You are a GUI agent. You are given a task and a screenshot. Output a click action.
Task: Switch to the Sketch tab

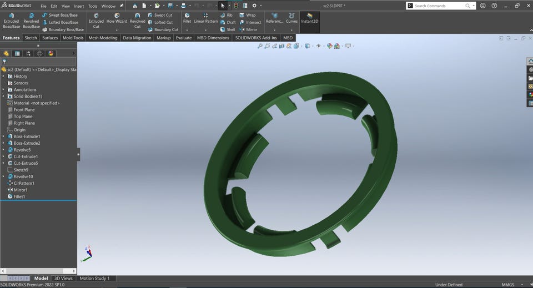[31, 38]
